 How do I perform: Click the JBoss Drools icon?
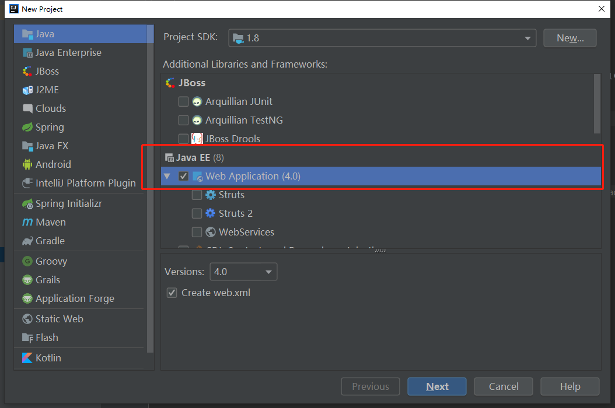coord(197,139)
